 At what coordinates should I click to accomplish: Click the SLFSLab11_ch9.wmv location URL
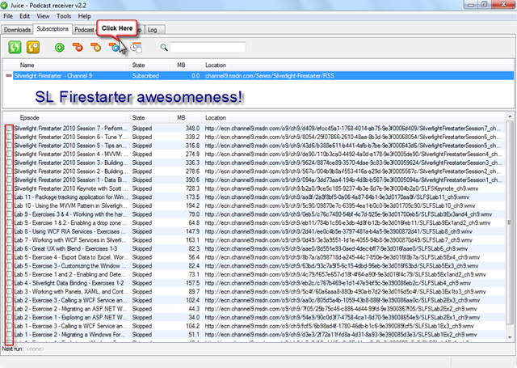[337, 197]
